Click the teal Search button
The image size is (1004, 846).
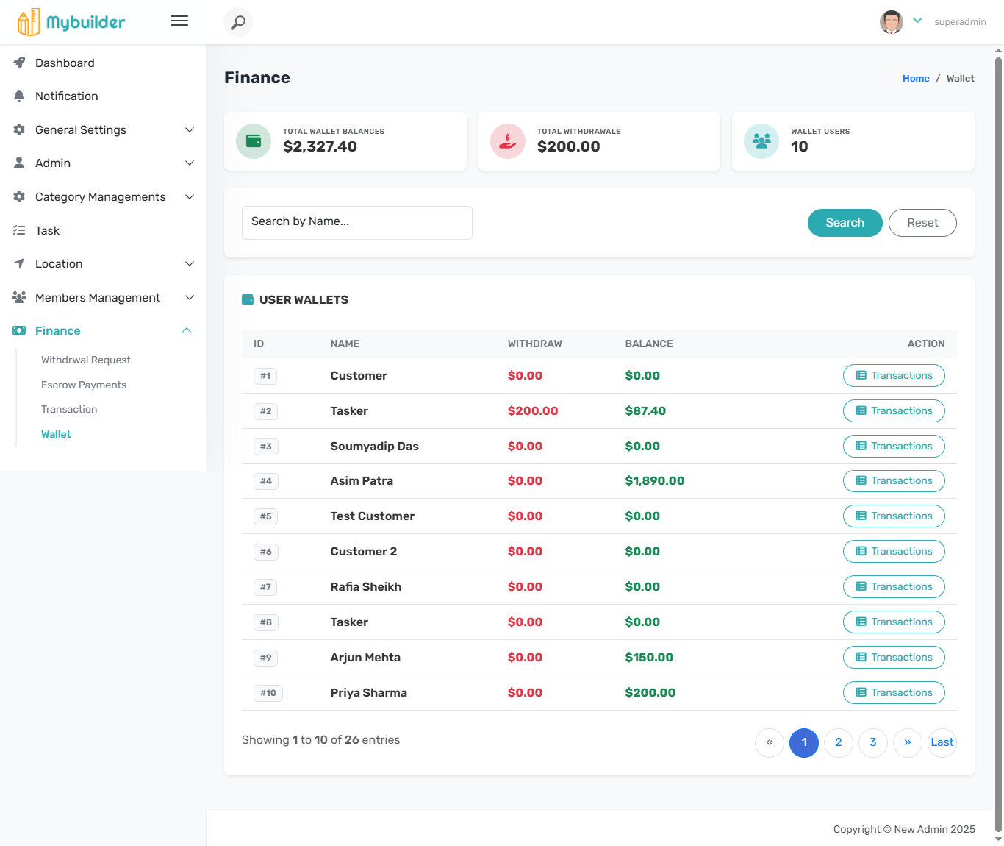click(845, 223)
